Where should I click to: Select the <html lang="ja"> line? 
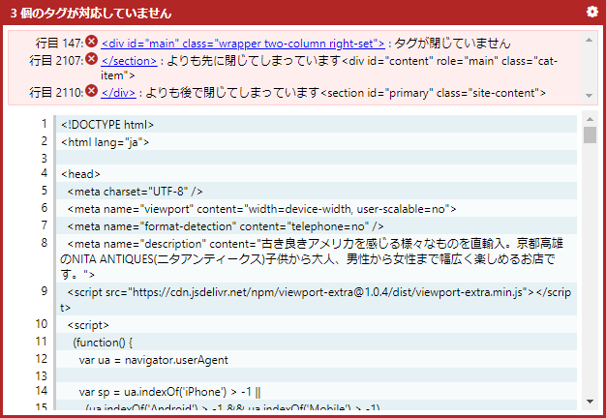tap(317, 142)
